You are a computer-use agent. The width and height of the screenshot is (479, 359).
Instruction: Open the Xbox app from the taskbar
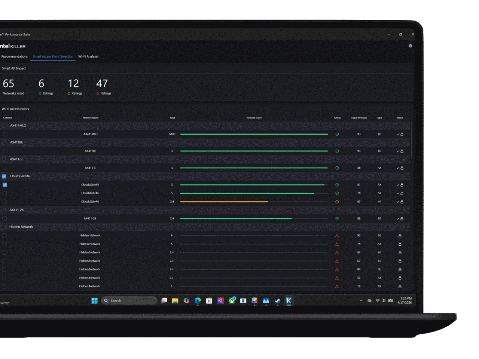click(x=232, y=300)
